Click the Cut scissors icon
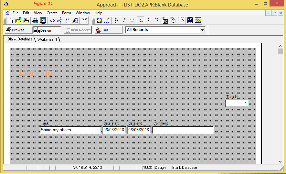This screenshot has width=286, height=174. click(x=60, y=20)
